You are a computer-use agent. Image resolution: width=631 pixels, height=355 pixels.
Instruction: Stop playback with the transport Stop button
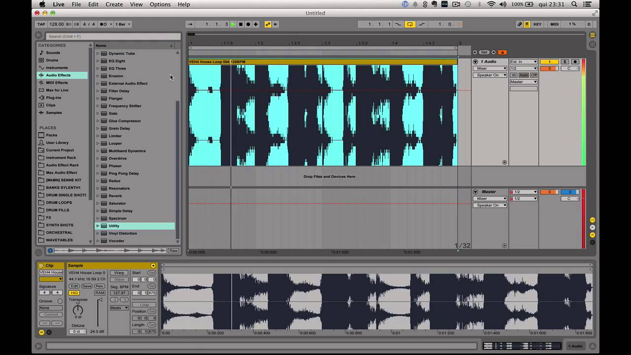(x=241, y=24)
